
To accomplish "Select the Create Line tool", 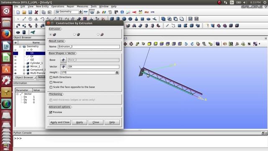I will coord(24,19).
